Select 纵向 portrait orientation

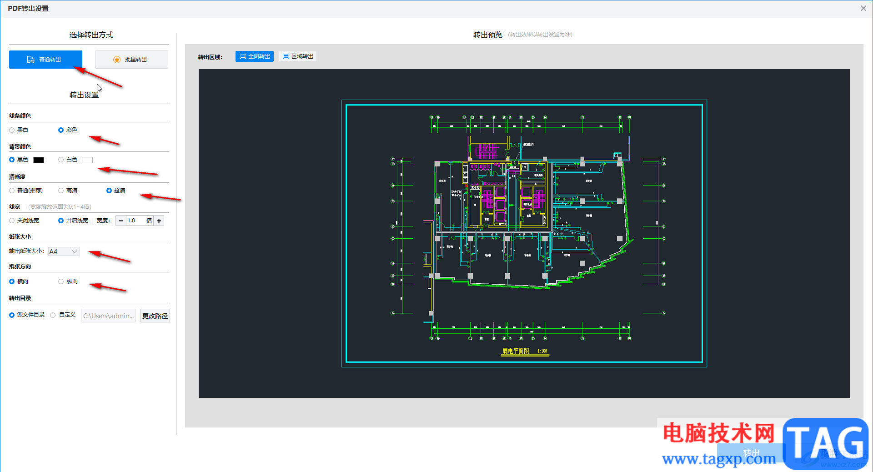click(61, 281)
